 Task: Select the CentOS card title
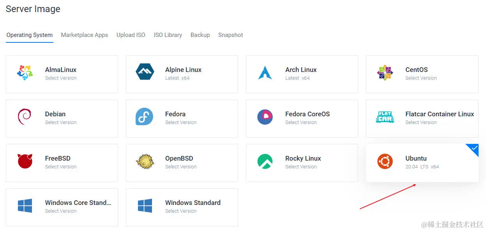(x=417, y=70)
